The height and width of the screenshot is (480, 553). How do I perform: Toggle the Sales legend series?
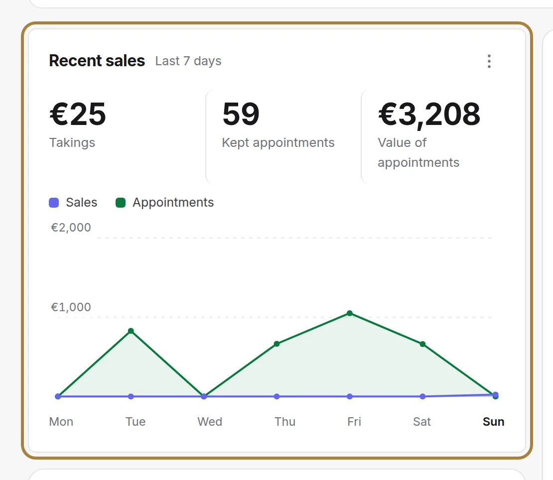tap(73, 203)
